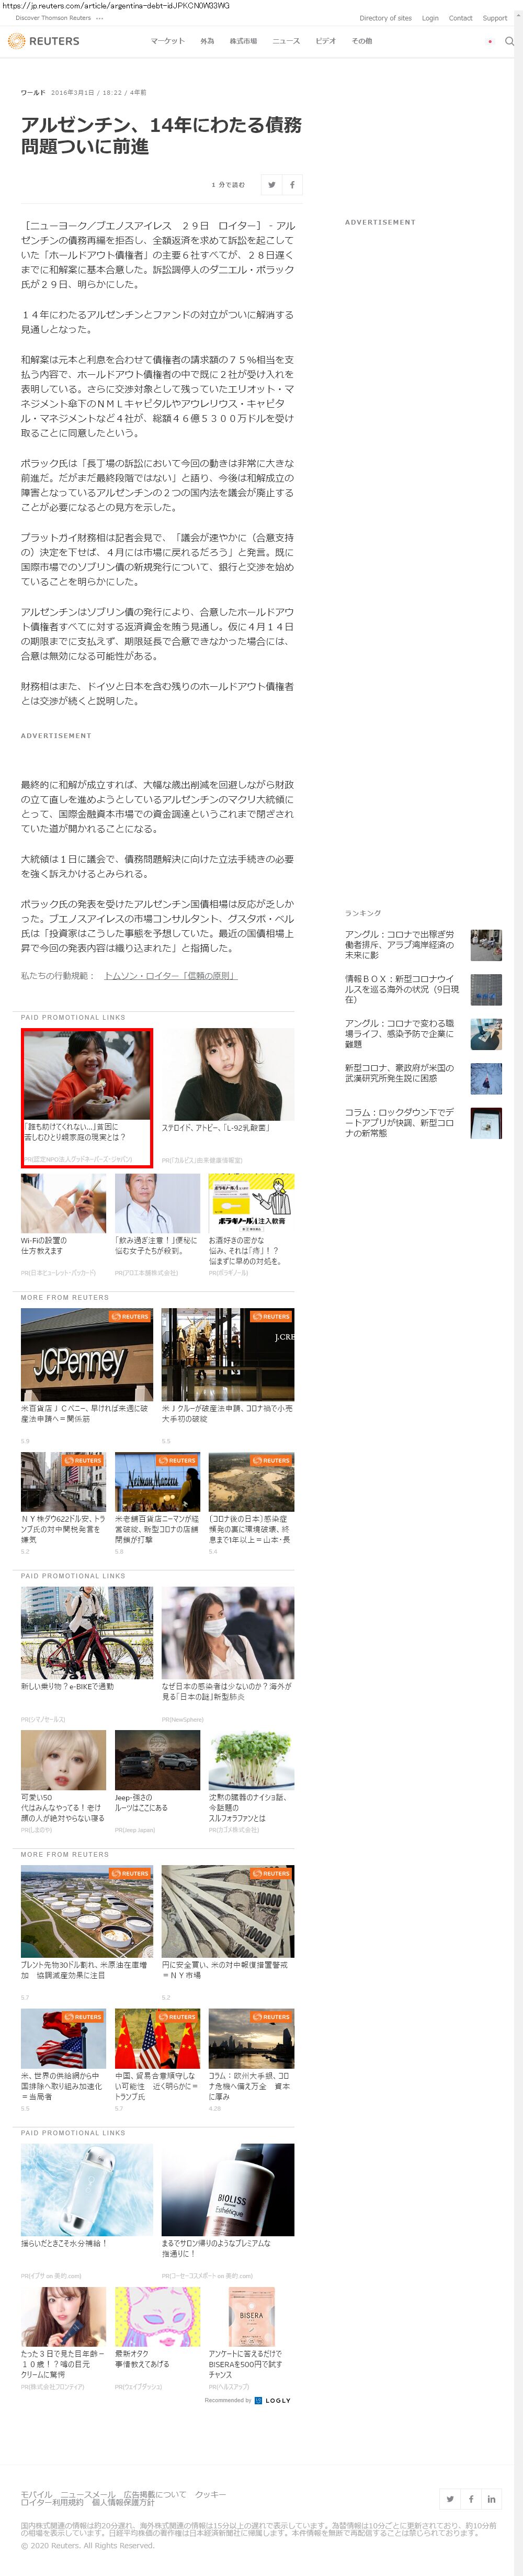523x2576 pixels.
Task: Expand the Discover Thomson Reuters ellipsis menu
Action: pos(100,18)
